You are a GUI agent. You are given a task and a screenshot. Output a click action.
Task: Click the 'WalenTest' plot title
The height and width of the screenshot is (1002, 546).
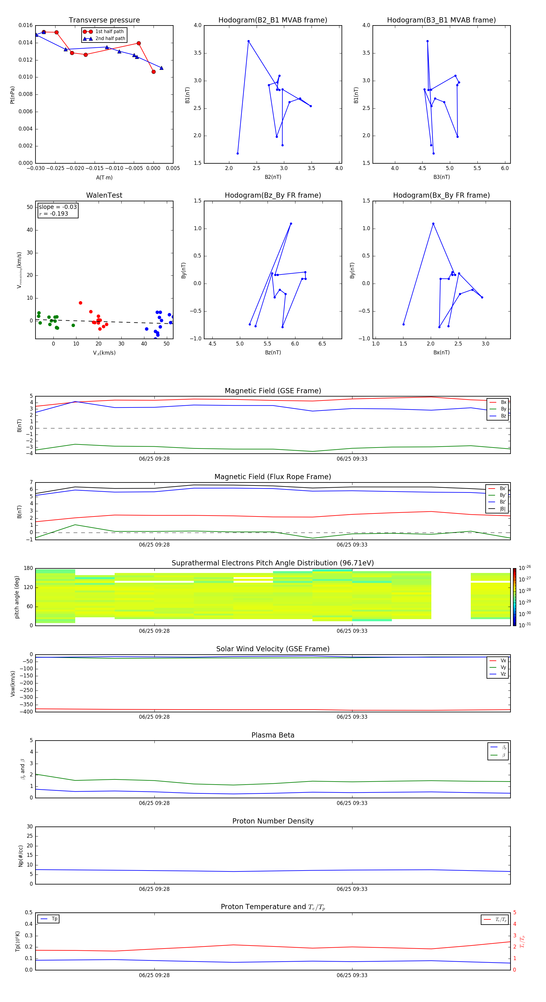104,195
